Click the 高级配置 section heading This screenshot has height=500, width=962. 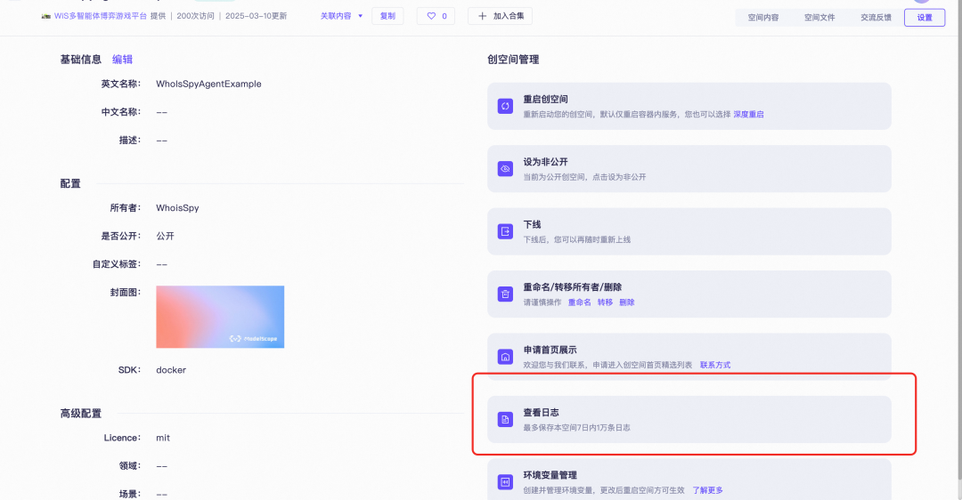[x=81, y=414]
